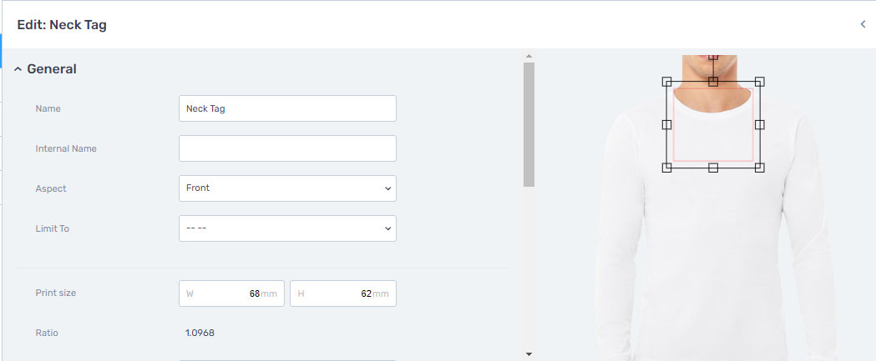Image resolution: width=876 pixels, height=361 pixels.
Task: Select the bottom-left resize handle of print area
Action: [666, 168]
